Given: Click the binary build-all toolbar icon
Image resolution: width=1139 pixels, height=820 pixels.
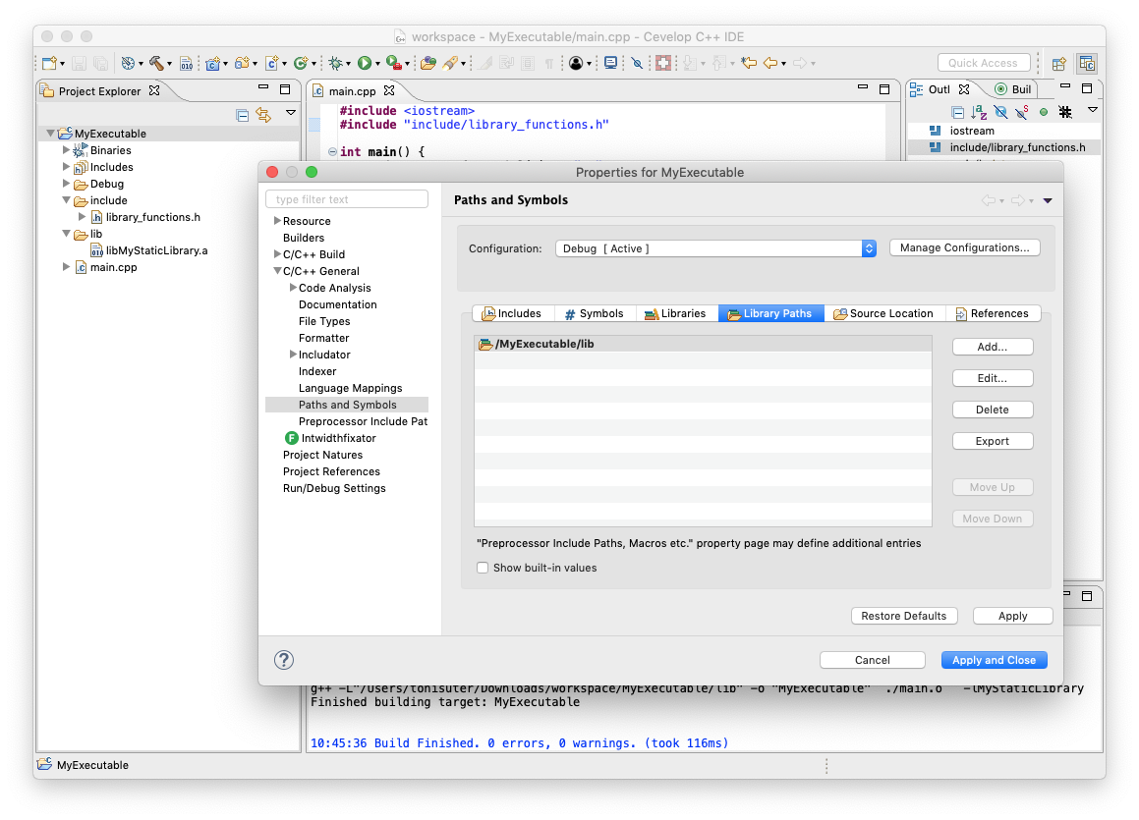Looking at the screenshot, I should pyautogui.click(x=187, y=63).
